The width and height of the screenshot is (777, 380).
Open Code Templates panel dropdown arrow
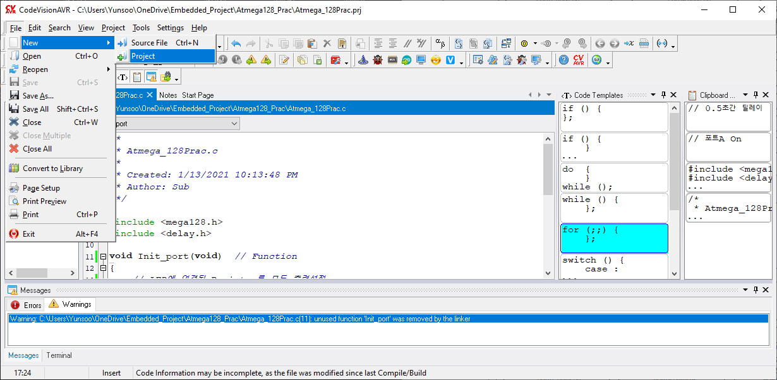click(x=653, y=95)
